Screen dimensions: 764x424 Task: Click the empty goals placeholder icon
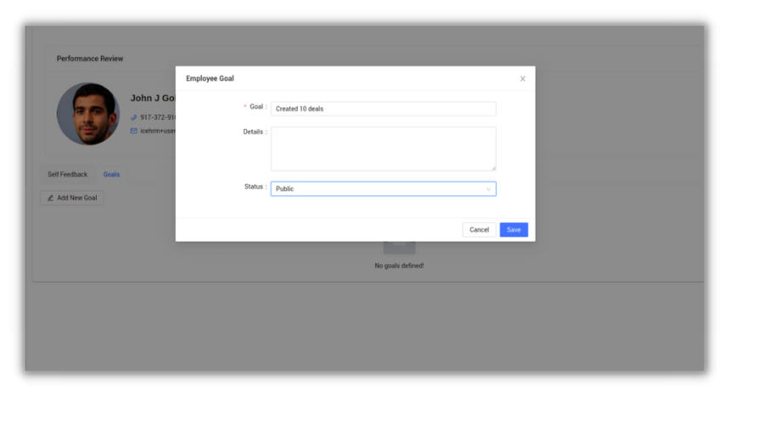pos(399,247)
